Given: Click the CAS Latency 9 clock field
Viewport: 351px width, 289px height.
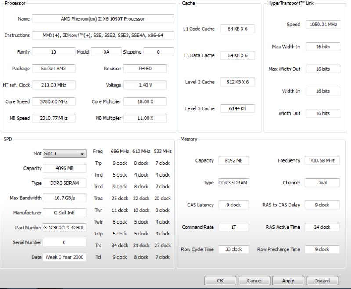Looking at the screenshot, I should coord(233,205).
